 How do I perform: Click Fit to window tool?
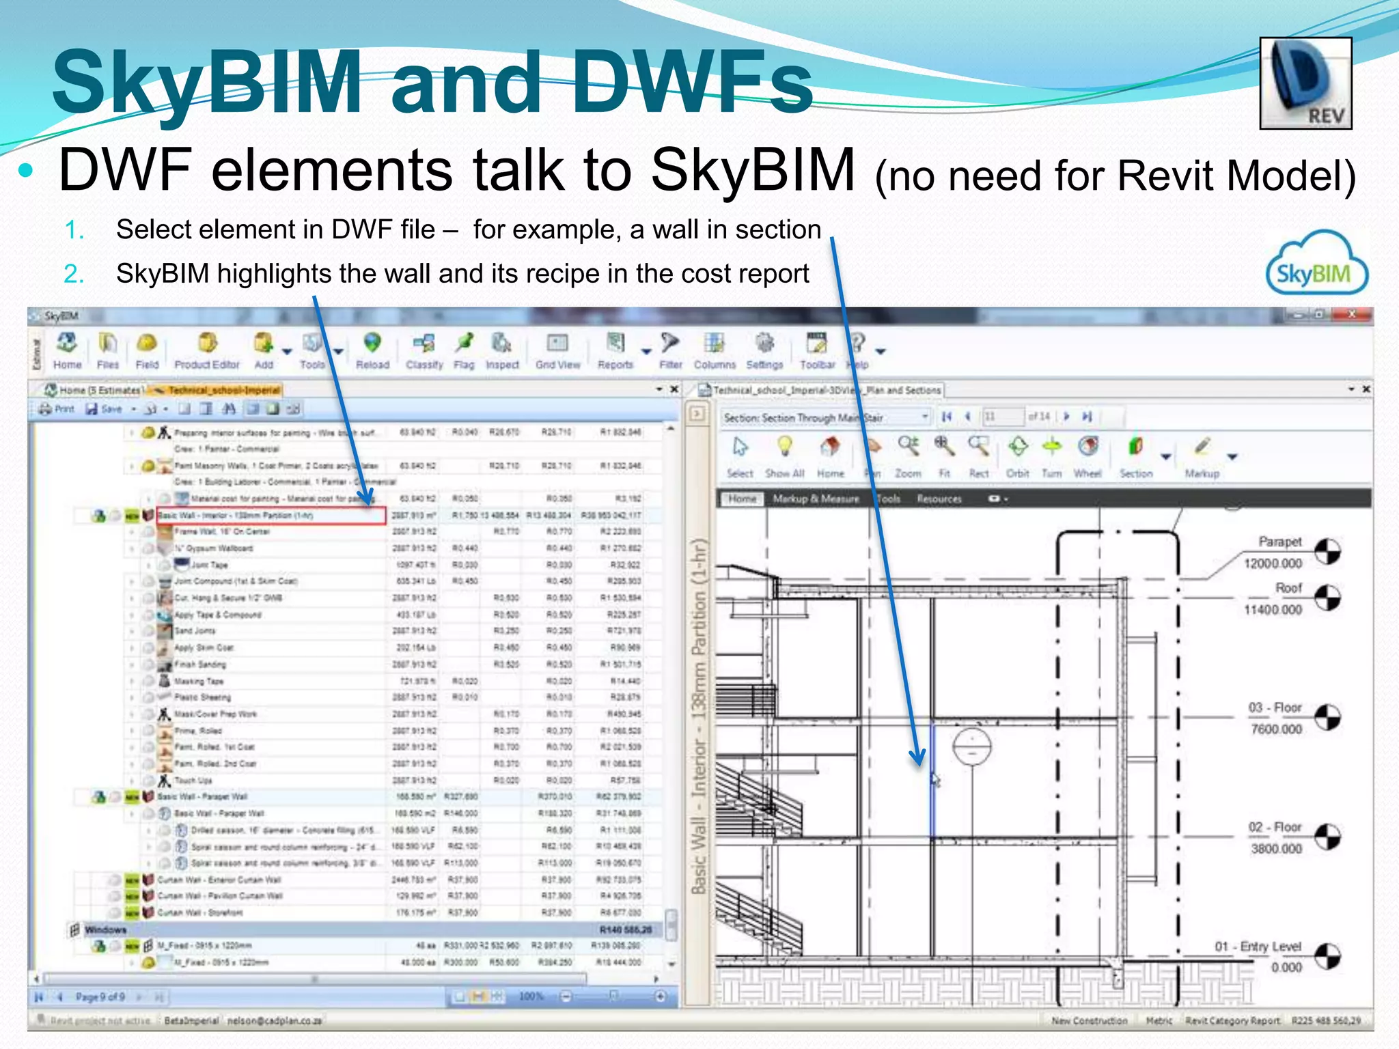(944, 458)
